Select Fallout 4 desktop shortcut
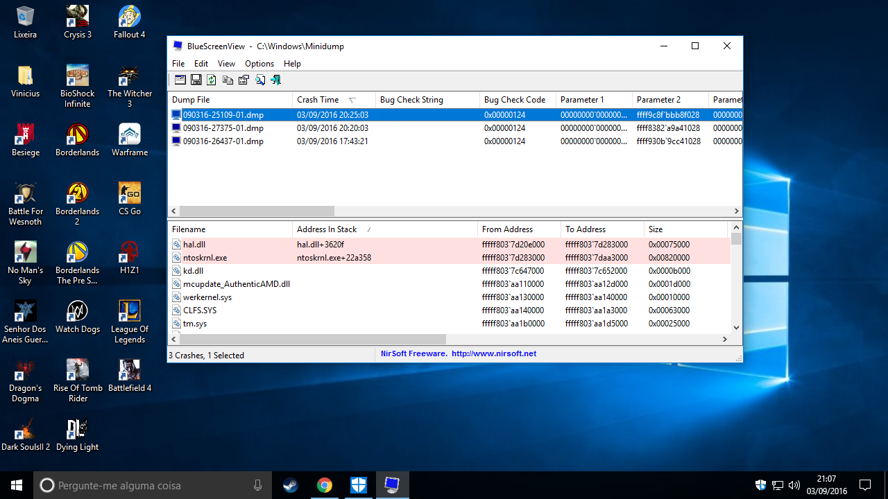 [130, 22]
